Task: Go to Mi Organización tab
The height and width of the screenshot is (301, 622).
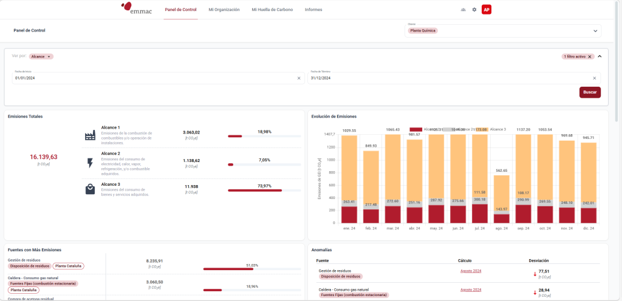Action: pos(224,10)
